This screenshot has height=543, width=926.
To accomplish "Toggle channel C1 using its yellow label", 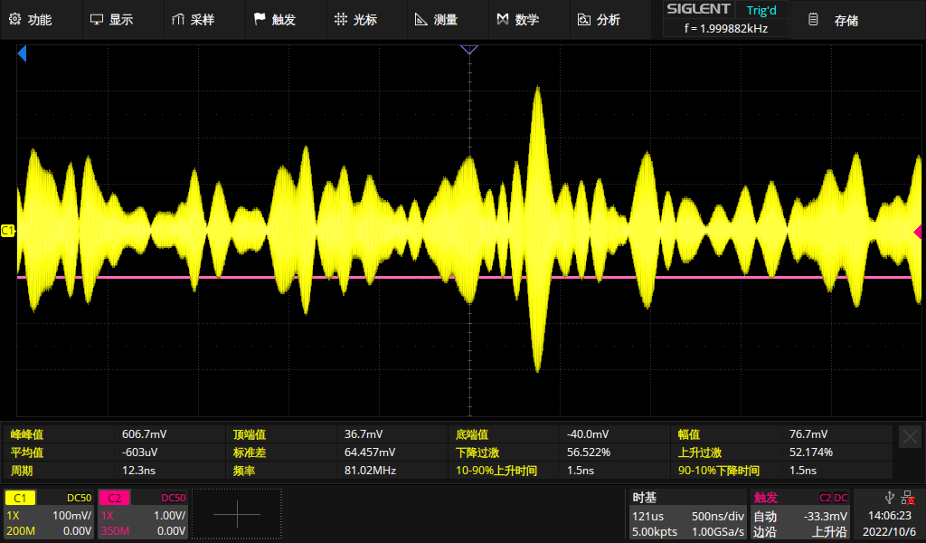I will click(21, 498).
